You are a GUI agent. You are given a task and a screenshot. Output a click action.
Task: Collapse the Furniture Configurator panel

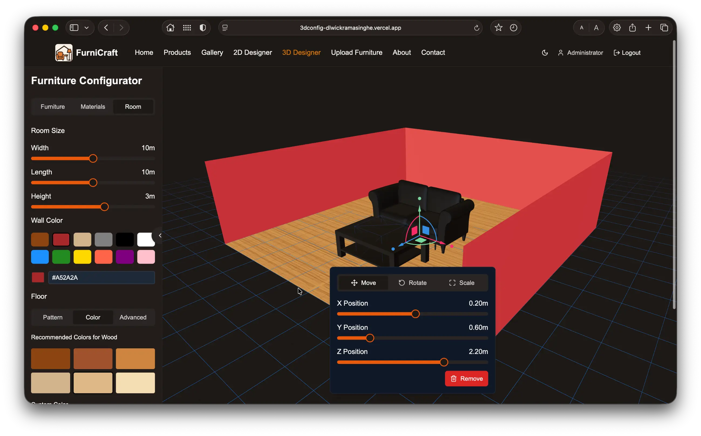(160, 235)
